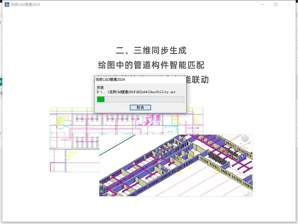Click the text 绘图中的管道构件智能匹配

tap(151, 65)
